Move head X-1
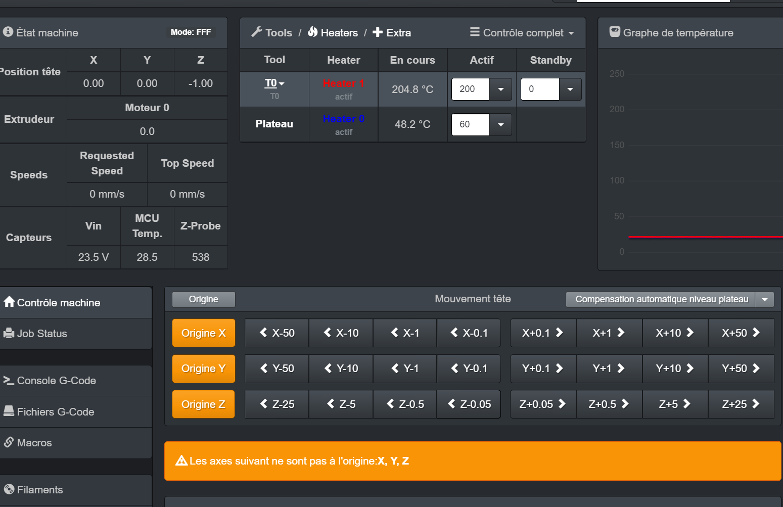Screen dimensions: 783x507 click(405, 333)
